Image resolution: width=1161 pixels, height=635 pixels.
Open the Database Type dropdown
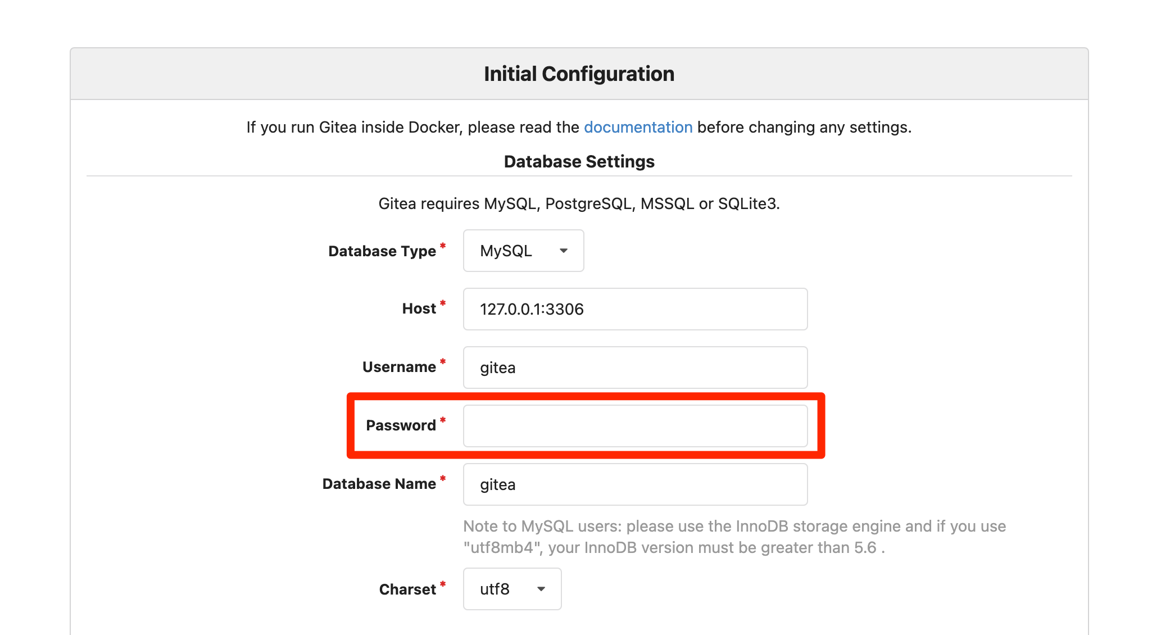[x=523, y=251]
